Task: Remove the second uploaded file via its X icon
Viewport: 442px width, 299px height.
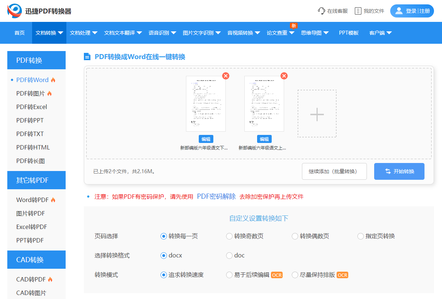Action: 284,76
